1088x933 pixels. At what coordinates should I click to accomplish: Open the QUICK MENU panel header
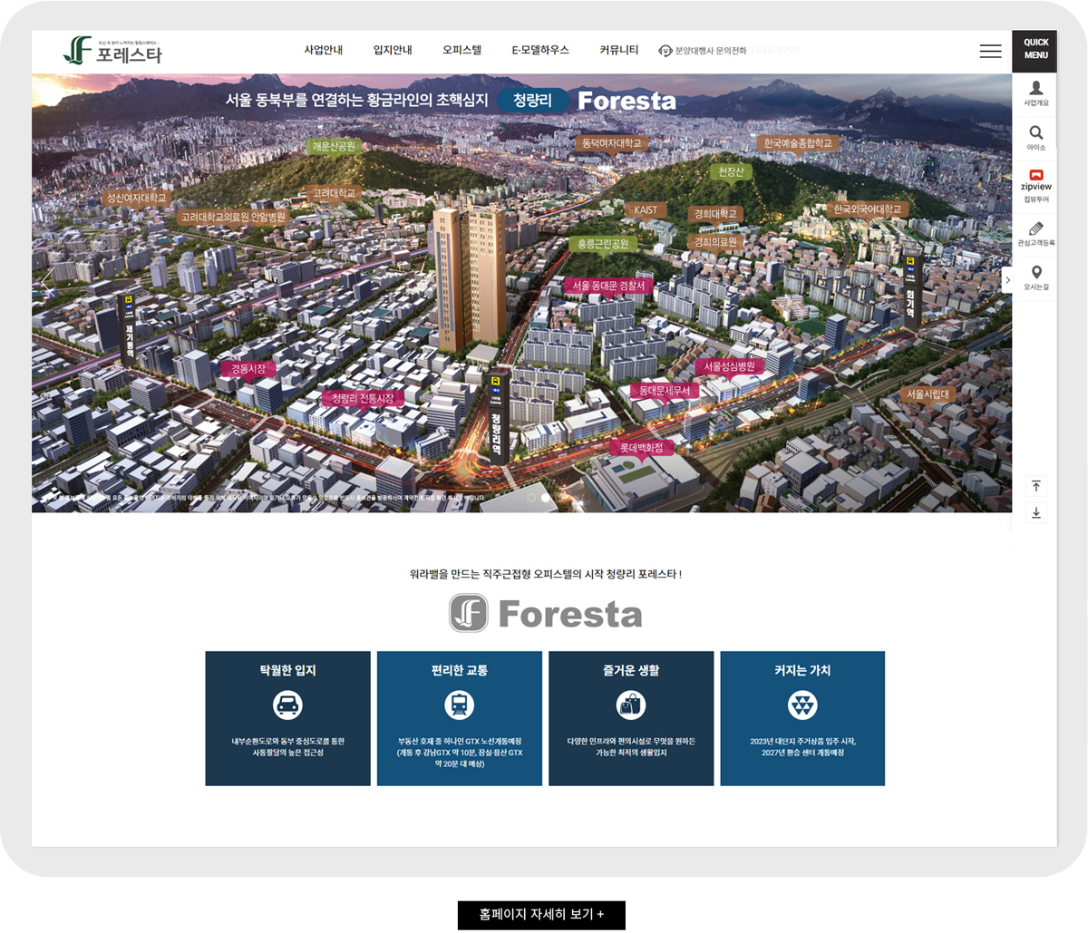1035,49
